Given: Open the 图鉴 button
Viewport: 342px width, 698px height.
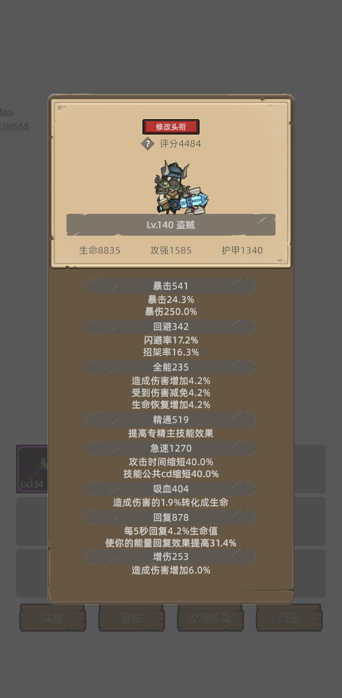Looking at the screenshot, I should click(289, 618).
